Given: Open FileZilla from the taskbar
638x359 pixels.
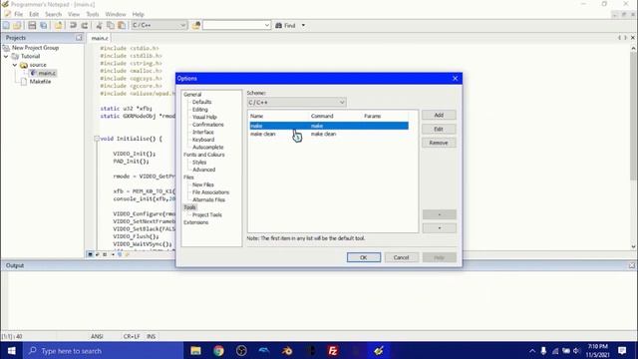Looking at the screenshot, I should (x=332, y=351).
